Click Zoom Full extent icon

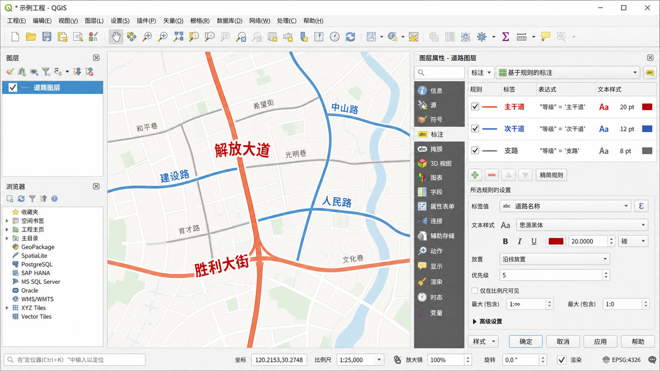coord(178,37)
